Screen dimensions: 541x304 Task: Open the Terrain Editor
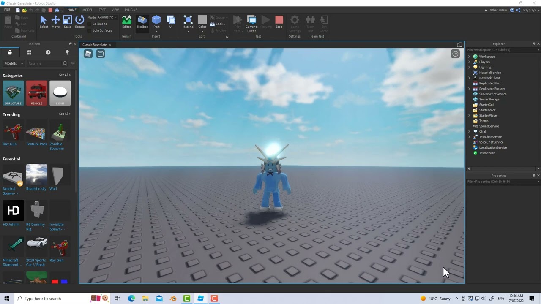click(126, 22)
